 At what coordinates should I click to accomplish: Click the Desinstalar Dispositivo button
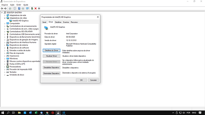(x=51, y=73)
